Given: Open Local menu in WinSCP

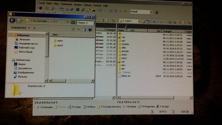Looking at the screenshot, I should 42,3.
